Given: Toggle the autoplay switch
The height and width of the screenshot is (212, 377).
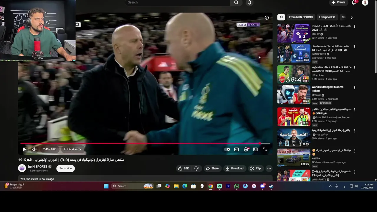Looking at the screenshot, I should 227,149.
